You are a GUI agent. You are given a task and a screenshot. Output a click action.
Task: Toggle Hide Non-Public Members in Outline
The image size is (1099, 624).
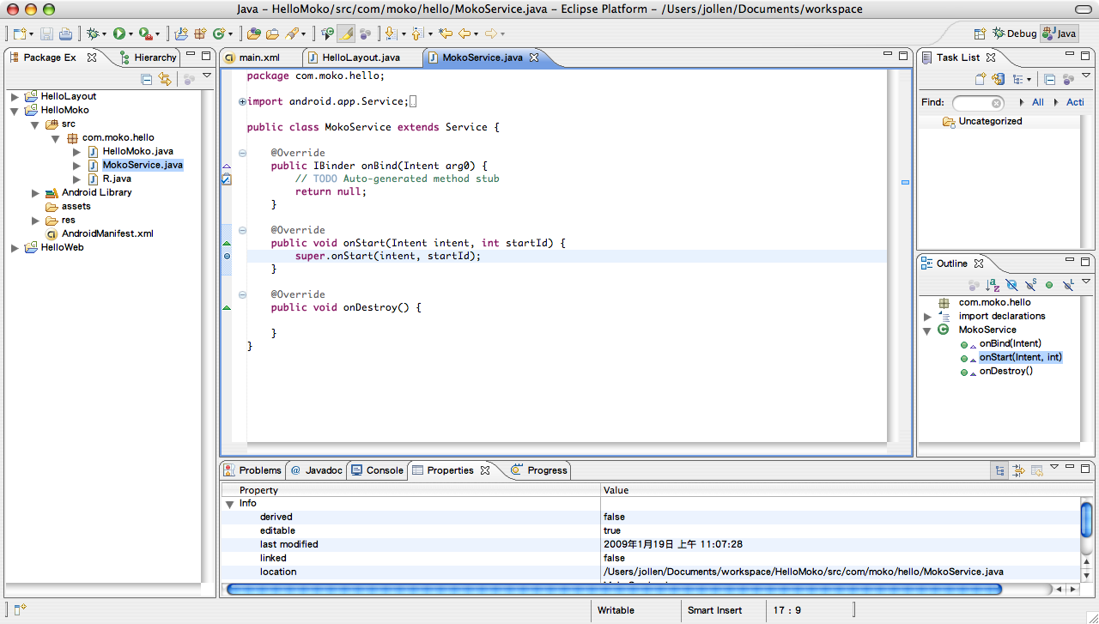point(1049,285)
